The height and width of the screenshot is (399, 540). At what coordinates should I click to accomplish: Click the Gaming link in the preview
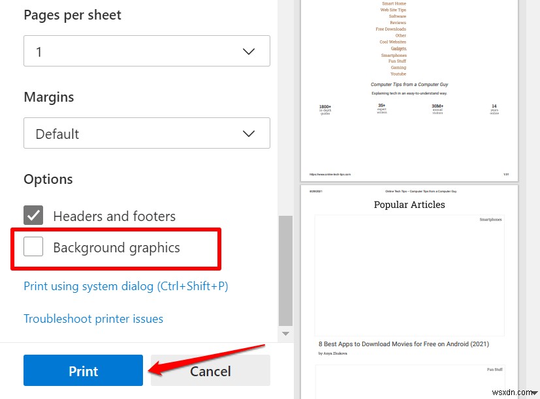click(x=398, y=67)
